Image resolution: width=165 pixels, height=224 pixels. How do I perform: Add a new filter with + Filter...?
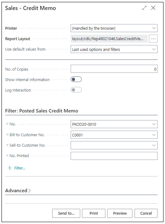[16, 168]
